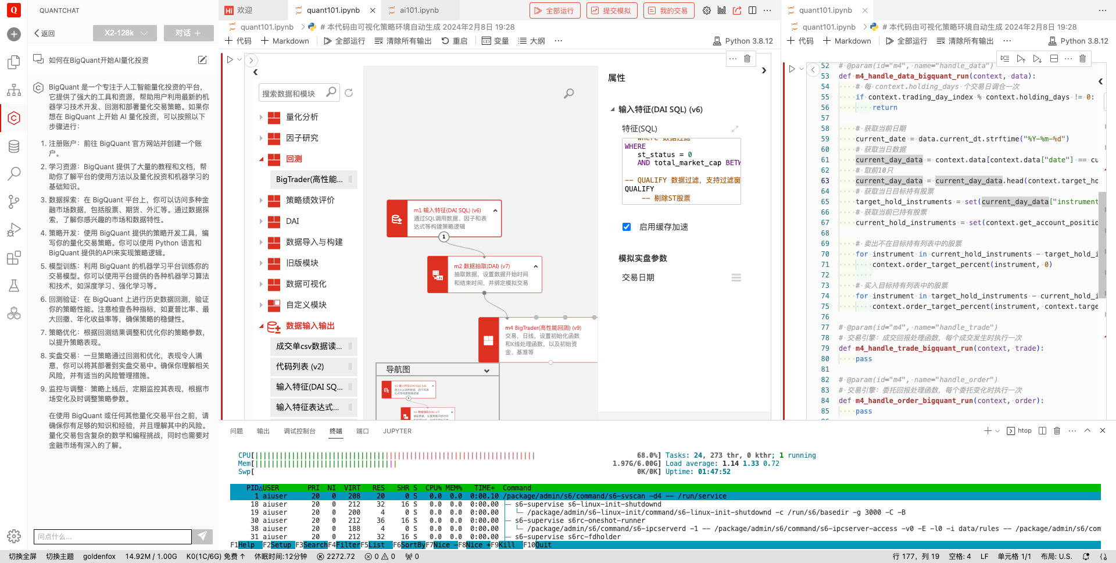Click the 我的交易 button
Screen dimensions: 1116x563
pos(668,10)
